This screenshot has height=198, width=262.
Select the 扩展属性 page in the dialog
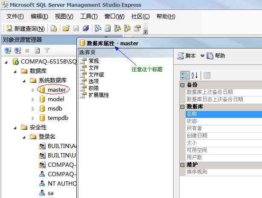(x=99, y=95)
